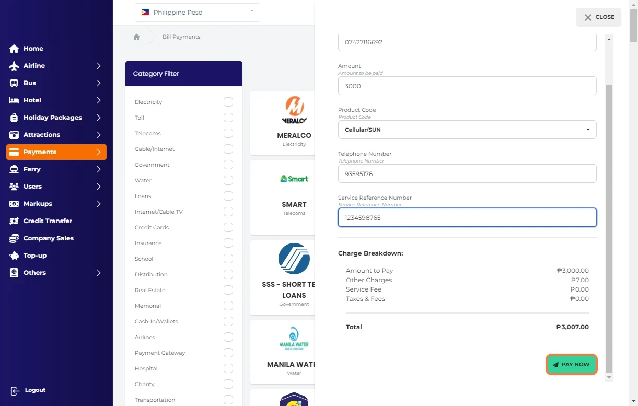
Task: Click the Logout arrow icon
Action: [15, 390]
